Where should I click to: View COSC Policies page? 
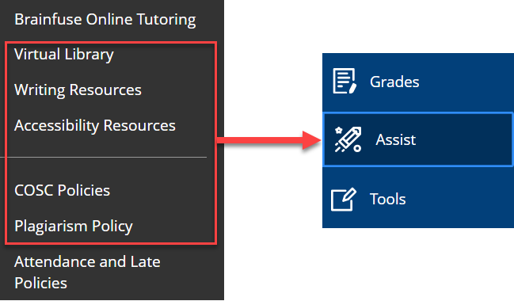63,191
